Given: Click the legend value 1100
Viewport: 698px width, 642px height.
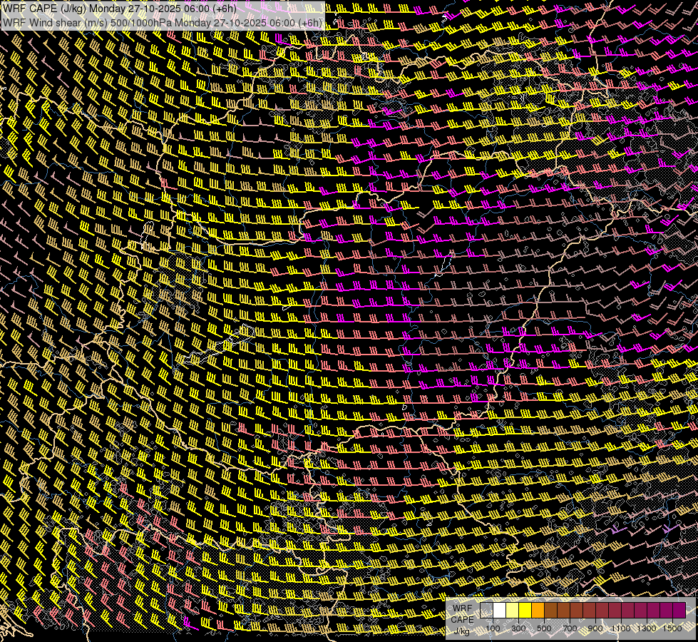Looking at the screenshot, I should [x=621, y=628].
